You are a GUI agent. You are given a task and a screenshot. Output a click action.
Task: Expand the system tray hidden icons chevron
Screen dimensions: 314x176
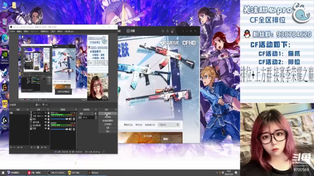click(217, 172)
